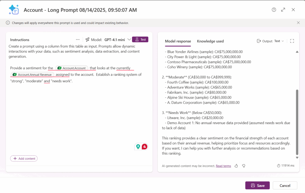This screenshot has height=193, width=305.
Task: Click the green editor assistant icon
Action: pos(138,146)
